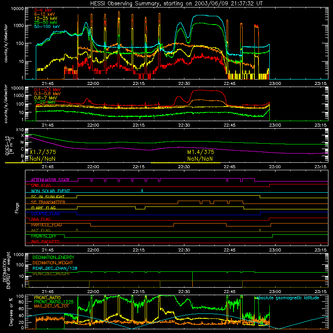The width and height of the screenshot is (333, 333).
Task: Click the DECIMATION_ENERGY legend label
Action: pos(53,257)
